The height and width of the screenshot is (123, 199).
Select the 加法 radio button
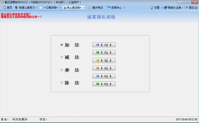[x=62, y=45]
